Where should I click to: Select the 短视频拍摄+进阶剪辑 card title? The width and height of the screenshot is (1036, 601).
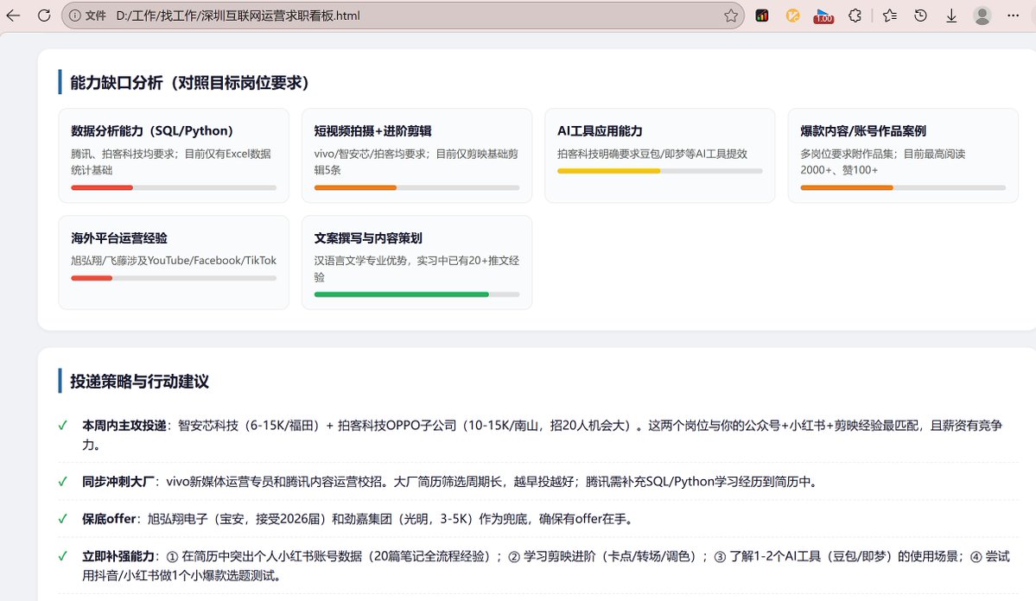coord(372,130)
